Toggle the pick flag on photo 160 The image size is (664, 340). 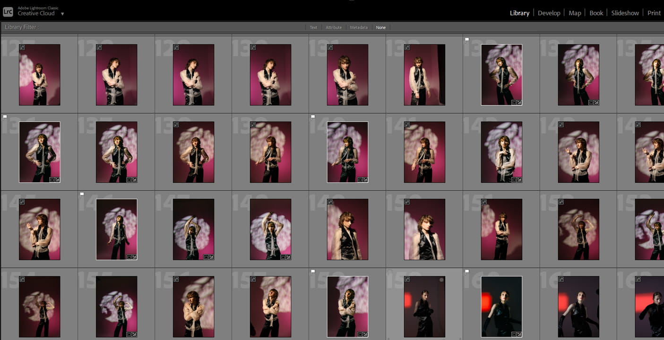pyautogui.click(x=467, y=272)
